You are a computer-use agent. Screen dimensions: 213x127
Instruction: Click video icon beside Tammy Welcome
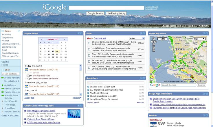2,92
